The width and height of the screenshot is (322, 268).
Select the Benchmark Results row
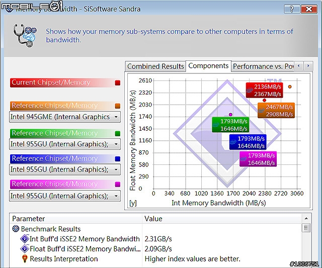155,229
